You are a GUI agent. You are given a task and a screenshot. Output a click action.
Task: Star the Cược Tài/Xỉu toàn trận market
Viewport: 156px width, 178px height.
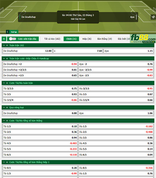7,83
